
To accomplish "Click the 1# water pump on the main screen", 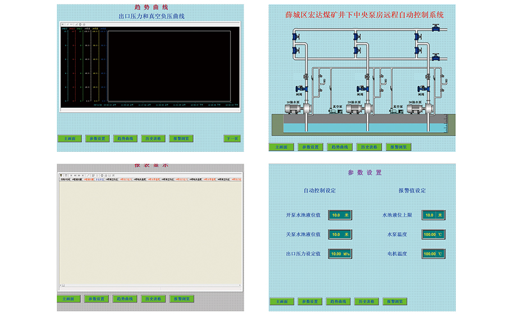I will [x=299, y=109].
